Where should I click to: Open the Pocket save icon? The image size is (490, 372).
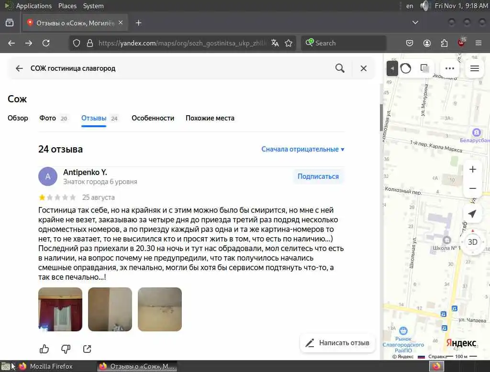(410, 43)
